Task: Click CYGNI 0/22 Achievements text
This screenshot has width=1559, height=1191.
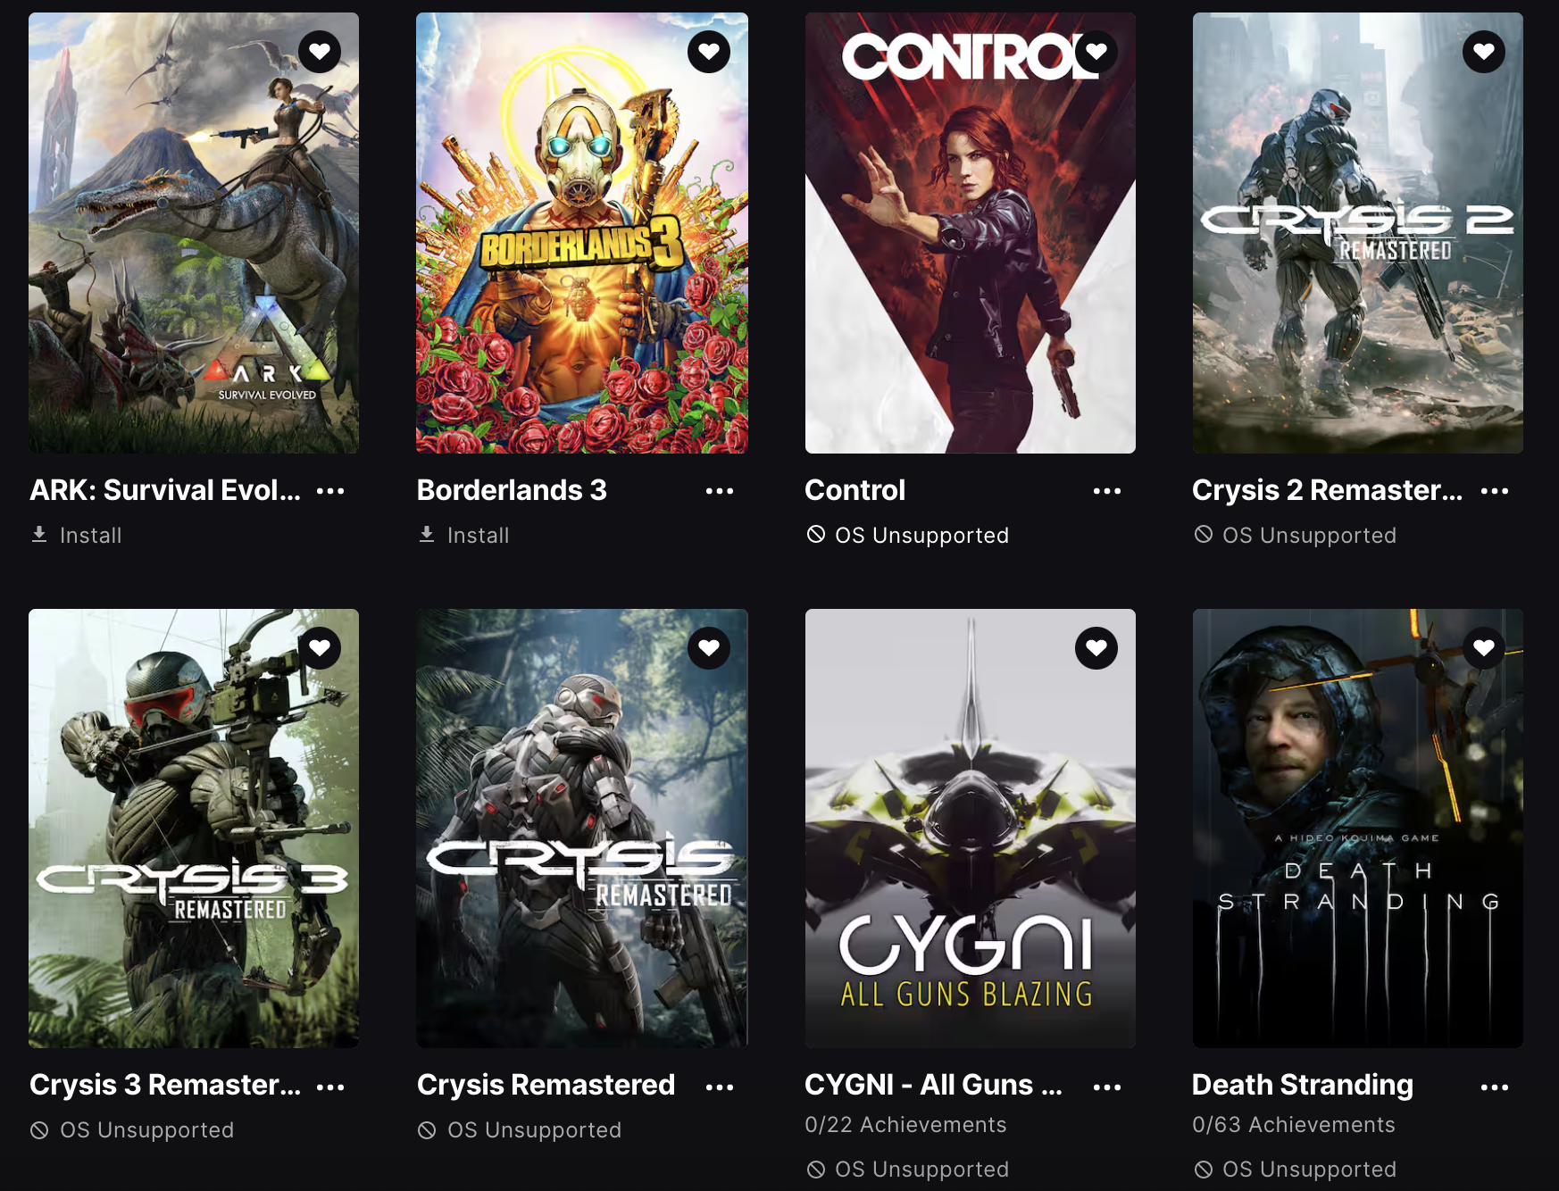Action: click(x=905, y=1125)
